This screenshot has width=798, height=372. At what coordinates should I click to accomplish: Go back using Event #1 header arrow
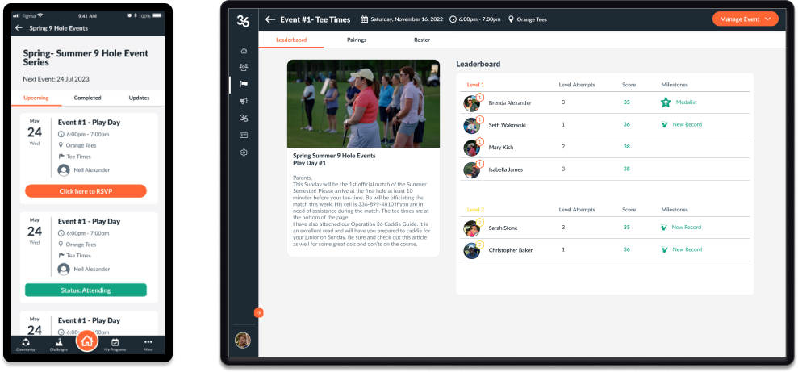point(270,19)
